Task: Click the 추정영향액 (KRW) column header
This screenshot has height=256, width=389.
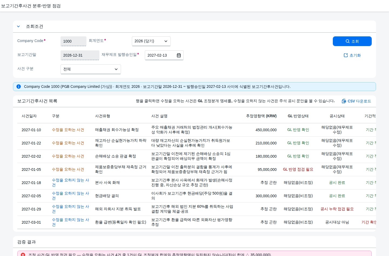Action: 261,116
